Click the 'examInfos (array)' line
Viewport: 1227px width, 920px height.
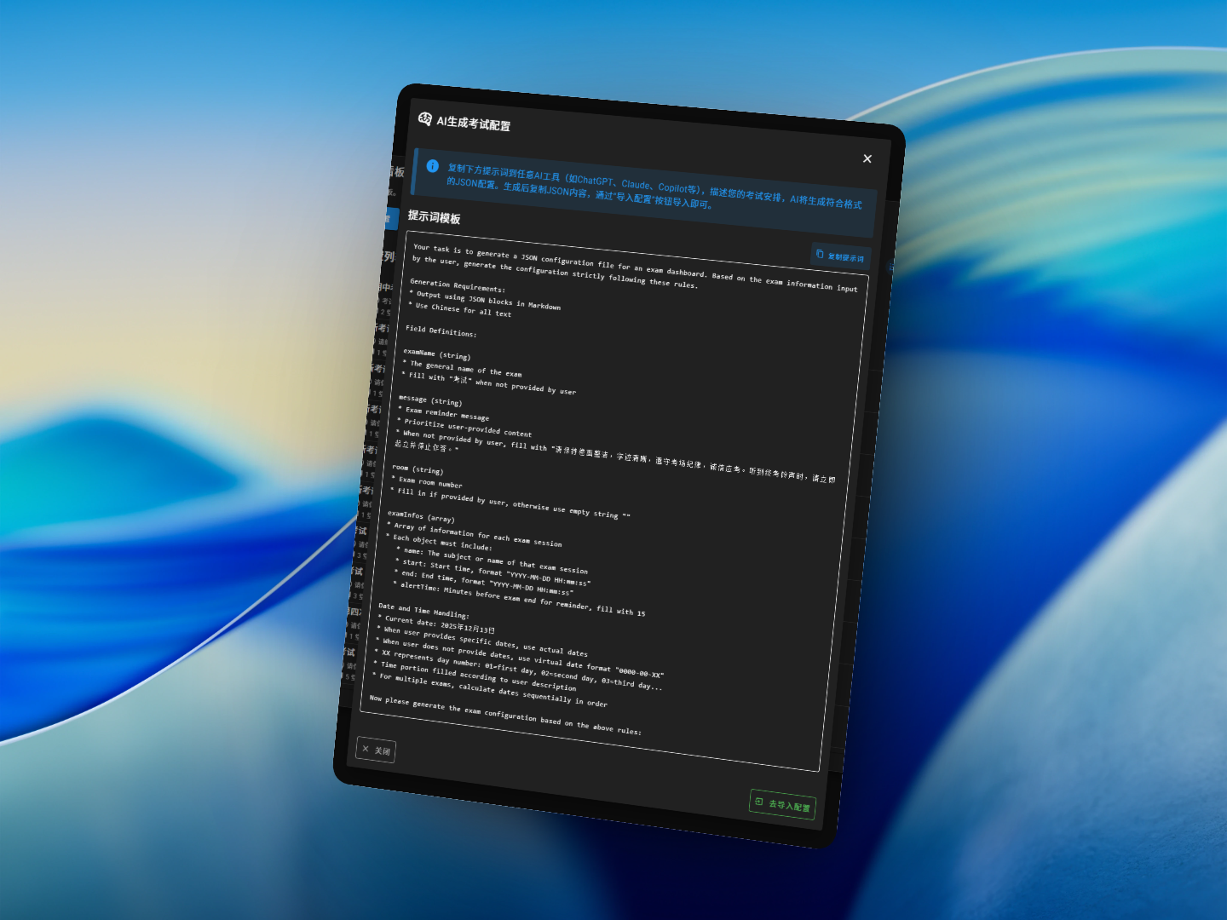(x=421, y=516)
